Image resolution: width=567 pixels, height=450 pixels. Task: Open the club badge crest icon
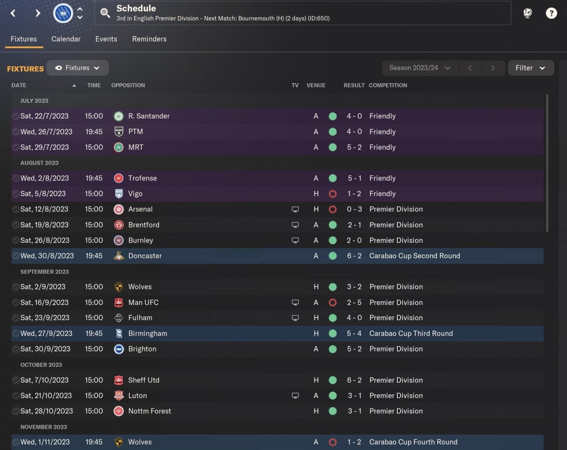[x=63, y=13]
